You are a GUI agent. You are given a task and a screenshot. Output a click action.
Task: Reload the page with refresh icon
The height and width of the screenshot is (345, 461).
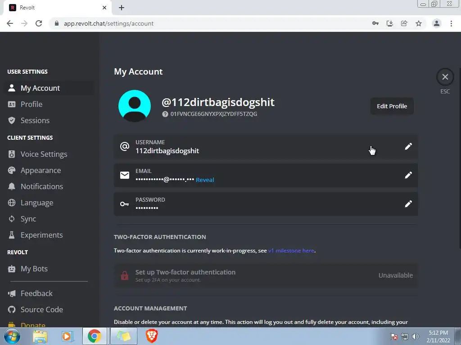39,23
